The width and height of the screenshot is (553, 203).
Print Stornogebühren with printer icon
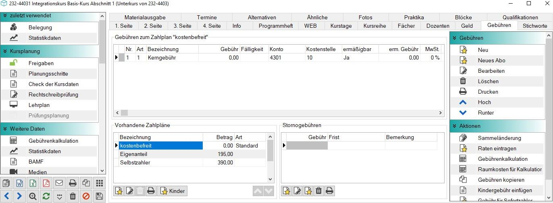pyautogui.click(x=329, y=191)
